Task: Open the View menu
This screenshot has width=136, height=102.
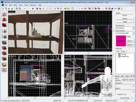Action: click(20, 5)
